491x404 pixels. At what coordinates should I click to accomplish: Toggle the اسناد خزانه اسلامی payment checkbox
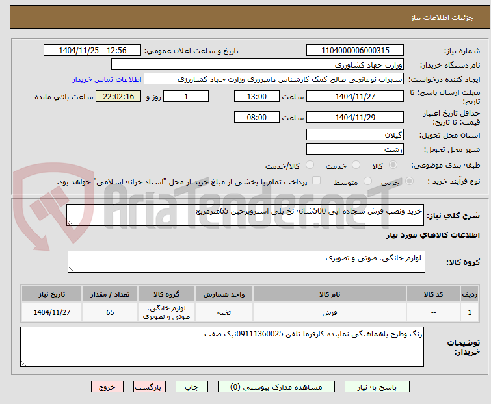click(317, 181)
